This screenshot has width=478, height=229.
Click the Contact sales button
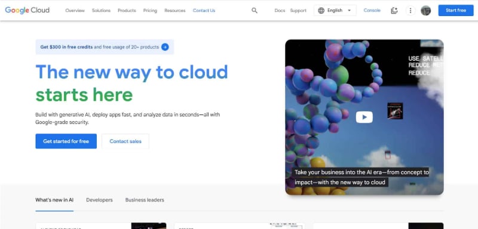125,141
